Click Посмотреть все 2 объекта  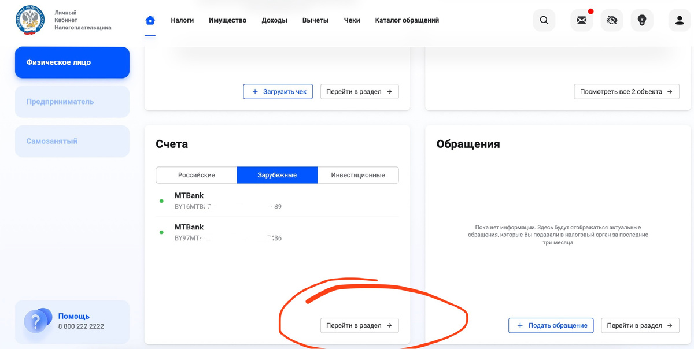tap(626, 91)
